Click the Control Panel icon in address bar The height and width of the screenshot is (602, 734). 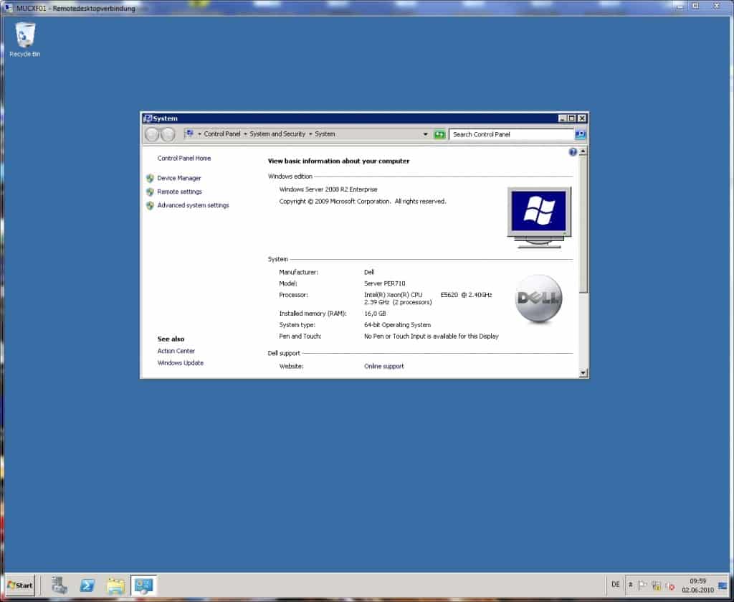[x=189, y=134]
